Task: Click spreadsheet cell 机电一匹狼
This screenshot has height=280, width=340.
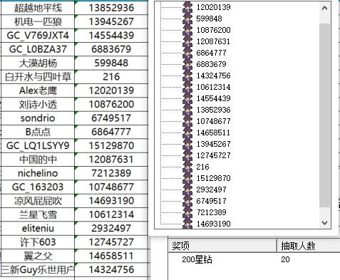Action: click(x=38, y=21)
